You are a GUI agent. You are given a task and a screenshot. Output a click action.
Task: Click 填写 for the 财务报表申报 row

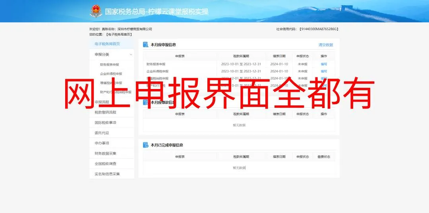[324, 64]
